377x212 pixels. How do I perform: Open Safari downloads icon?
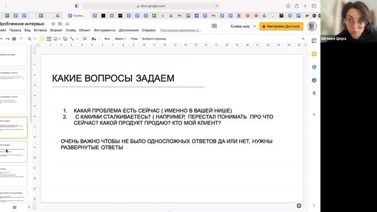coord(288,6)
